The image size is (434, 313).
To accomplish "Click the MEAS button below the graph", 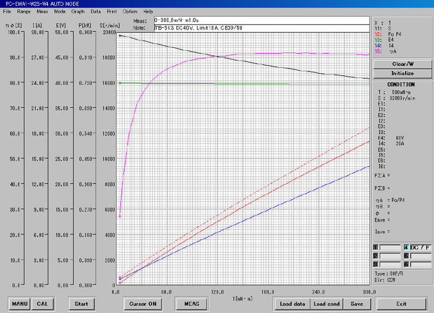I will (191, 304).
